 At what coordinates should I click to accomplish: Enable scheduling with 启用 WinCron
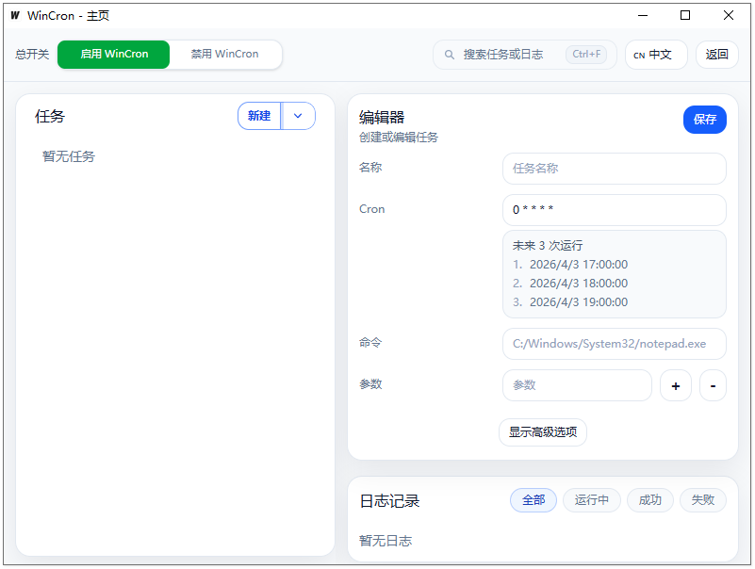click(x=112, y=54)
